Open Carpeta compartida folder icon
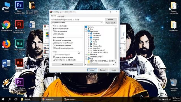The image size is (181, 102). tap(173, 8)
